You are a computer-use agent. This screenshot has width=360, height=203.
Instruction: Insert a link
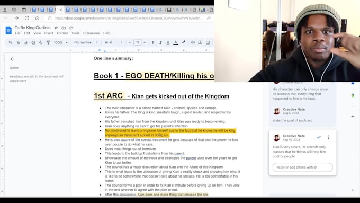point(193,42)
